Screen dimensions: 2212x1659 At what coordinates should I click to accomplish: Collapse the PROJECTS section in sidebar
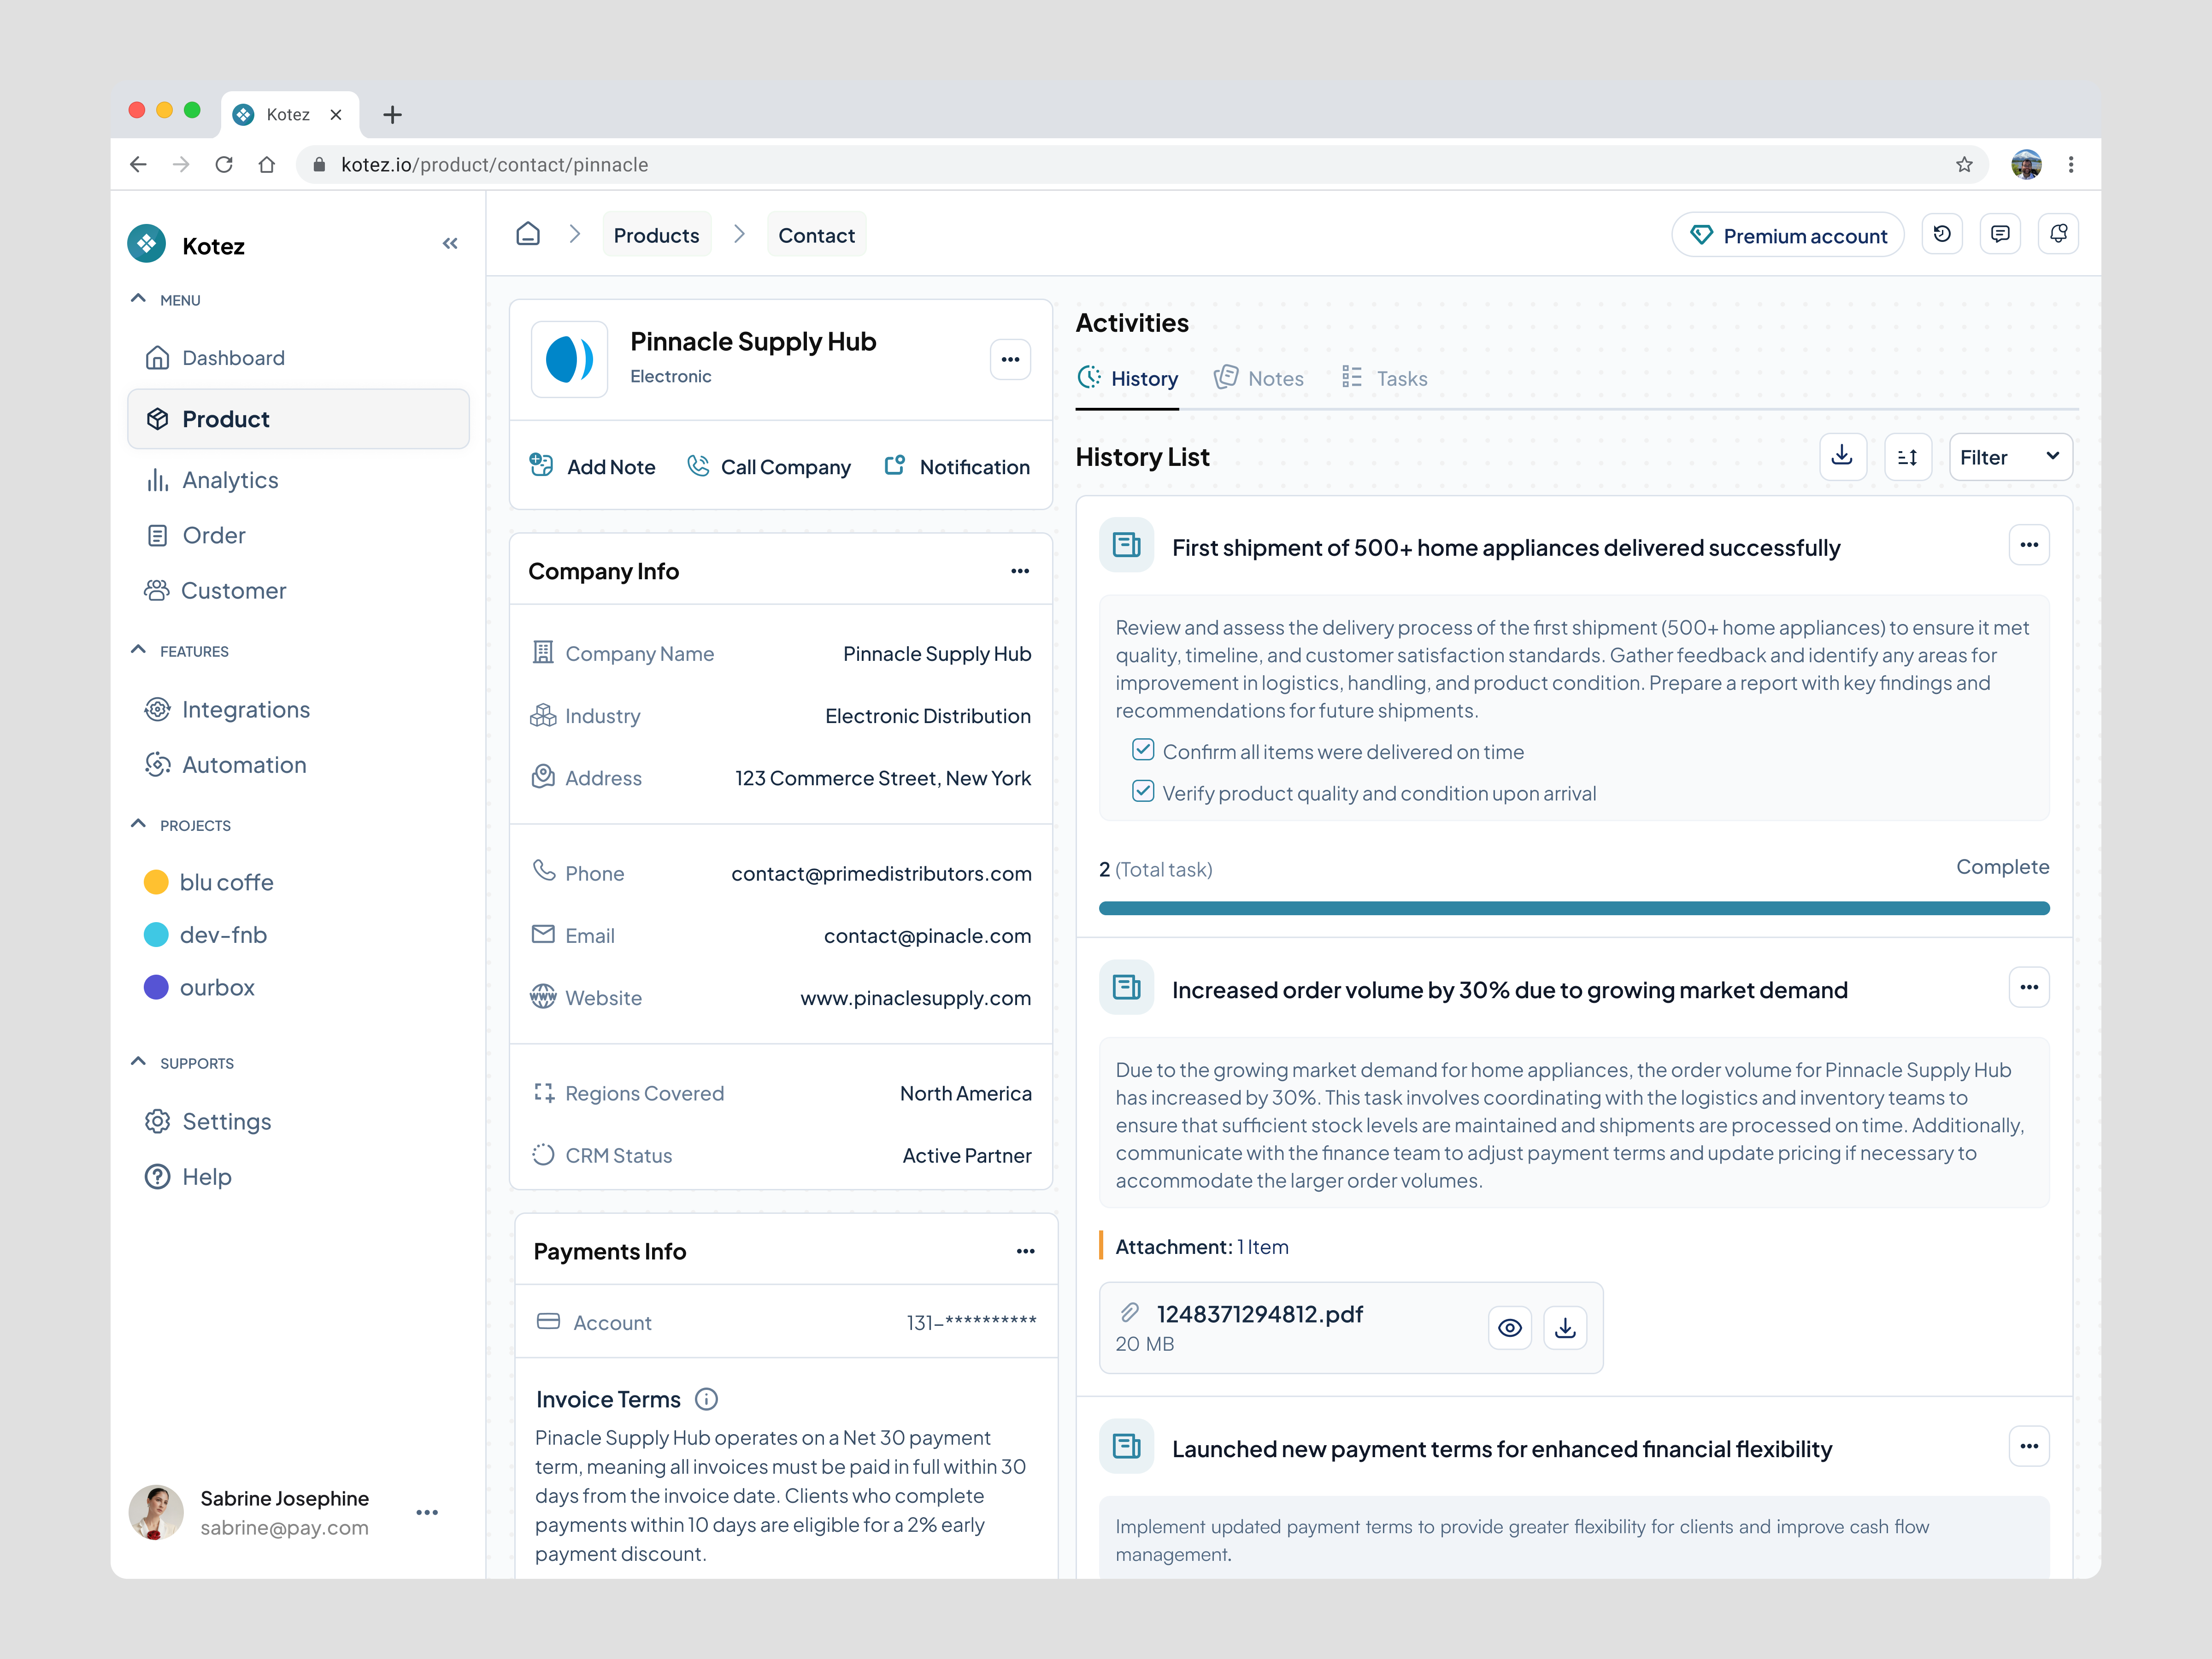pyautogui.click(x=139, y=824)
